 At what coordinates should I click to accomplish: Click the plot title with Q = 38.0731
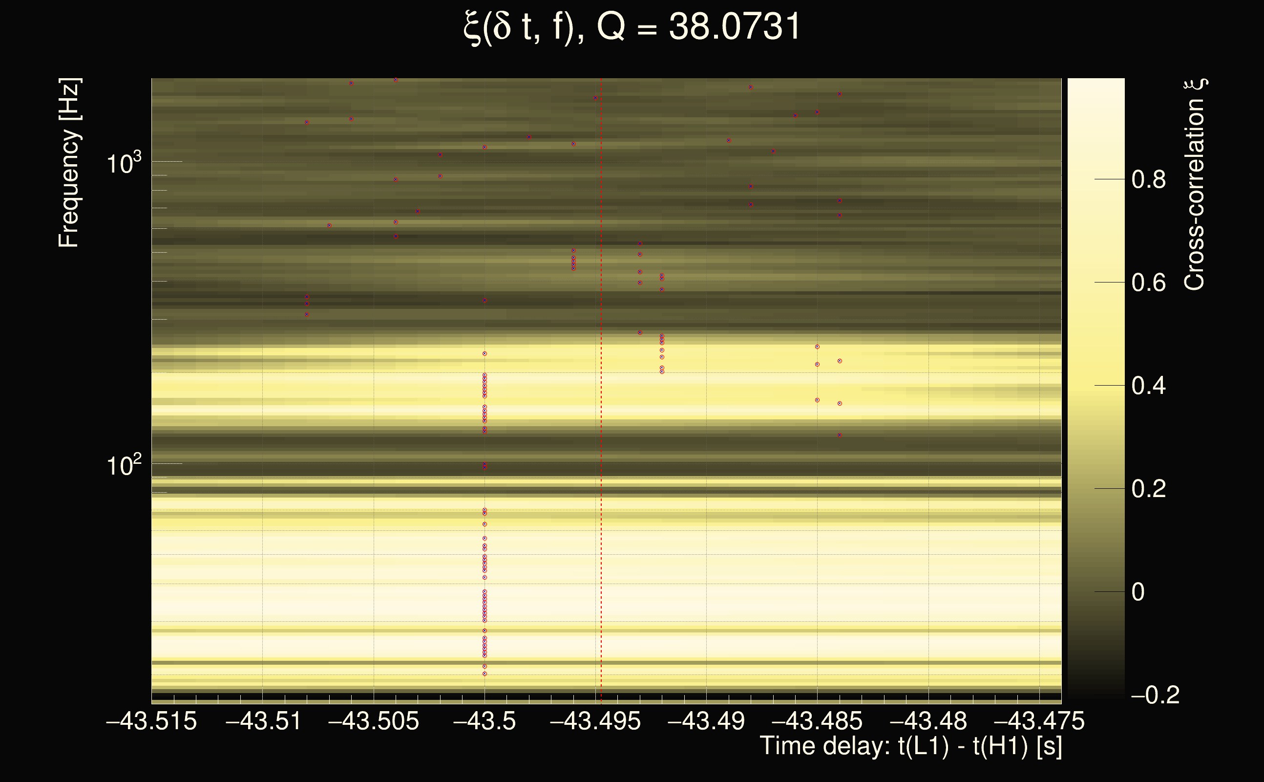point(632,27)
